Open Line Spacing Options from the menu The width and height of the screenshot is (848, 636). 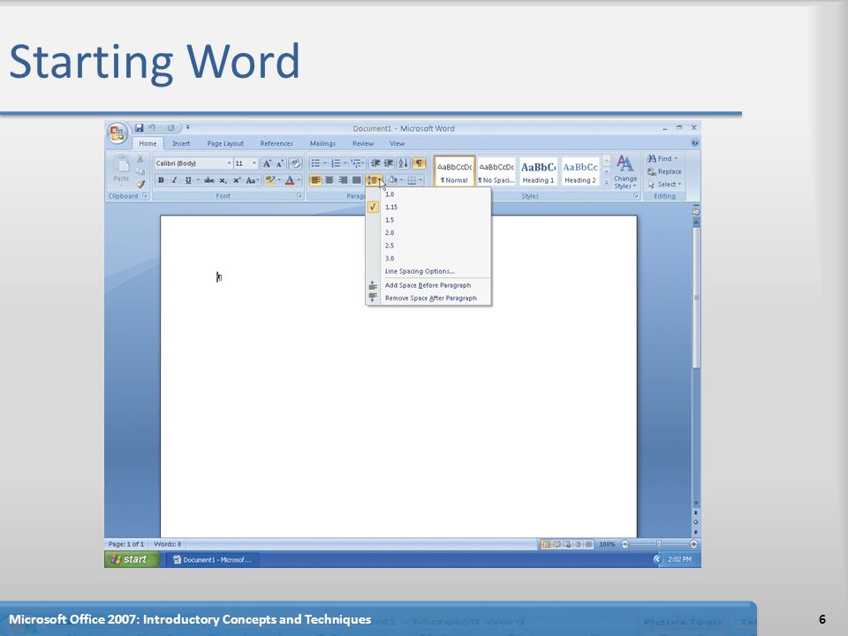428,271
